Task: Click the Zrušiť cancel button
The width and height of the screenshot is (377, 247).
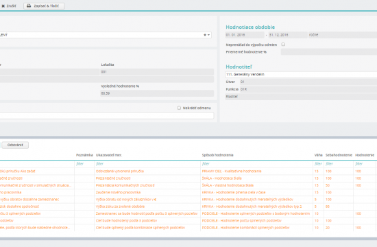Action: 9,5
